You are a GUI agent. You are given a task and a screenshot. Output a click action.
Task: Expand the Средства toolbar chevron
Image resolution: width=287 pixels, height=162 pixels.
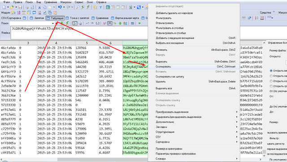point(274,12)
